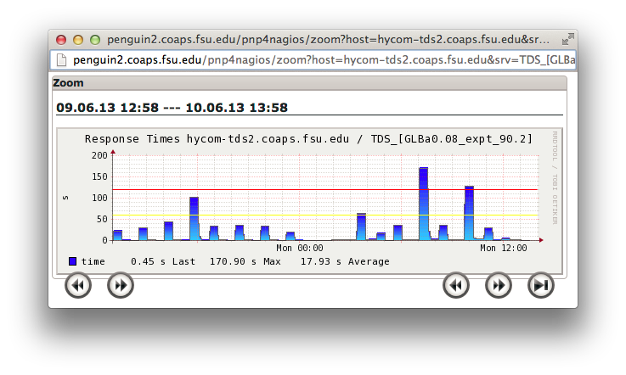Screen dimensions: 626x375
Task: Click the red close window button
Action: click(61, 40)
